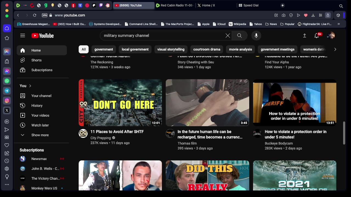Open Wikipedia bookmark
Image resolution: width=351 pixels, height=197 pixels.
[237, 24]
